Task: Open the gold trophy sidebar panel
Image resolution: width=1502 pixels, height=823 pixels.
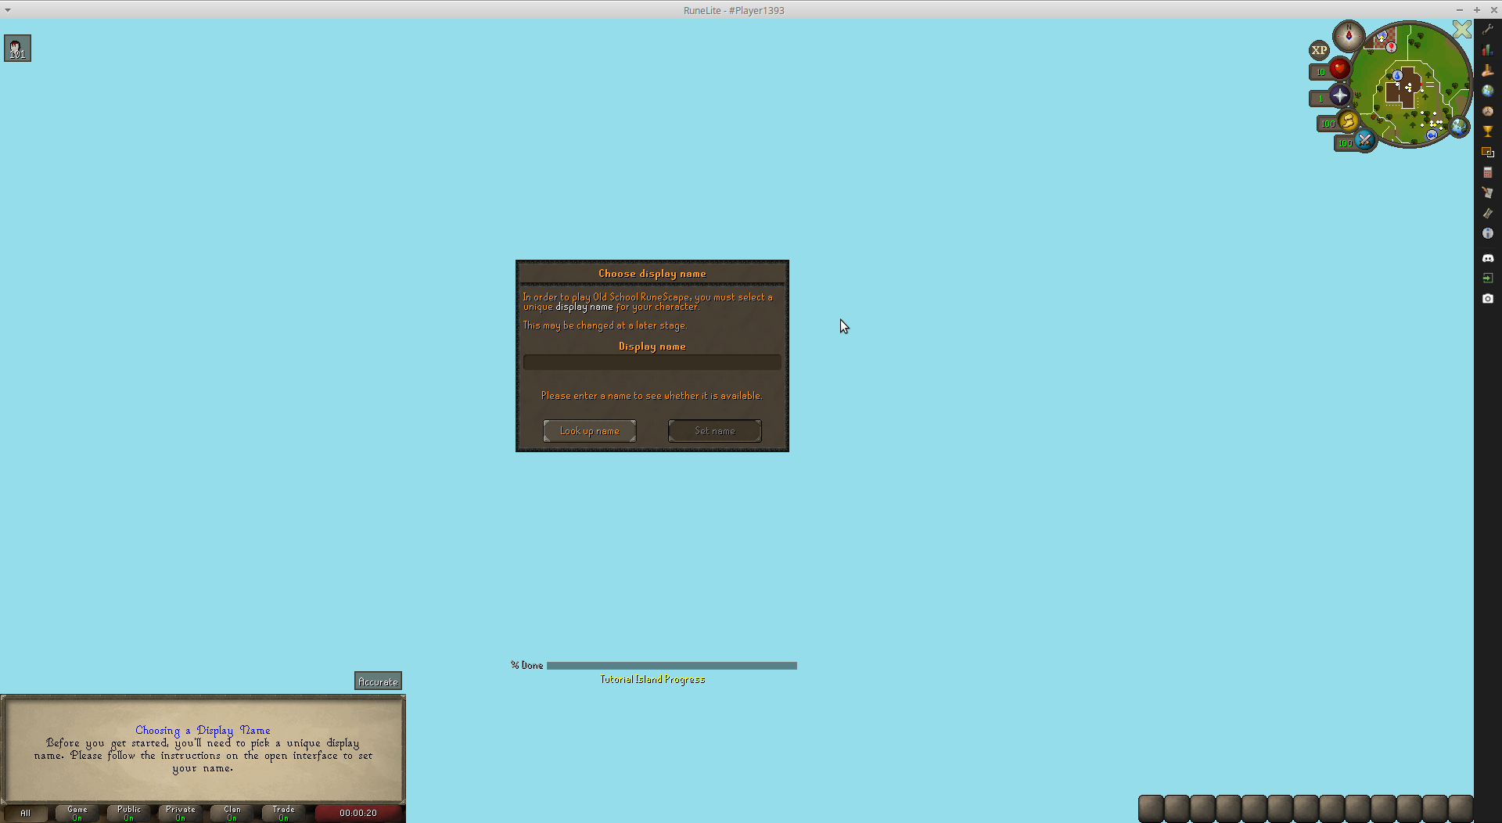Action: 1487,131
